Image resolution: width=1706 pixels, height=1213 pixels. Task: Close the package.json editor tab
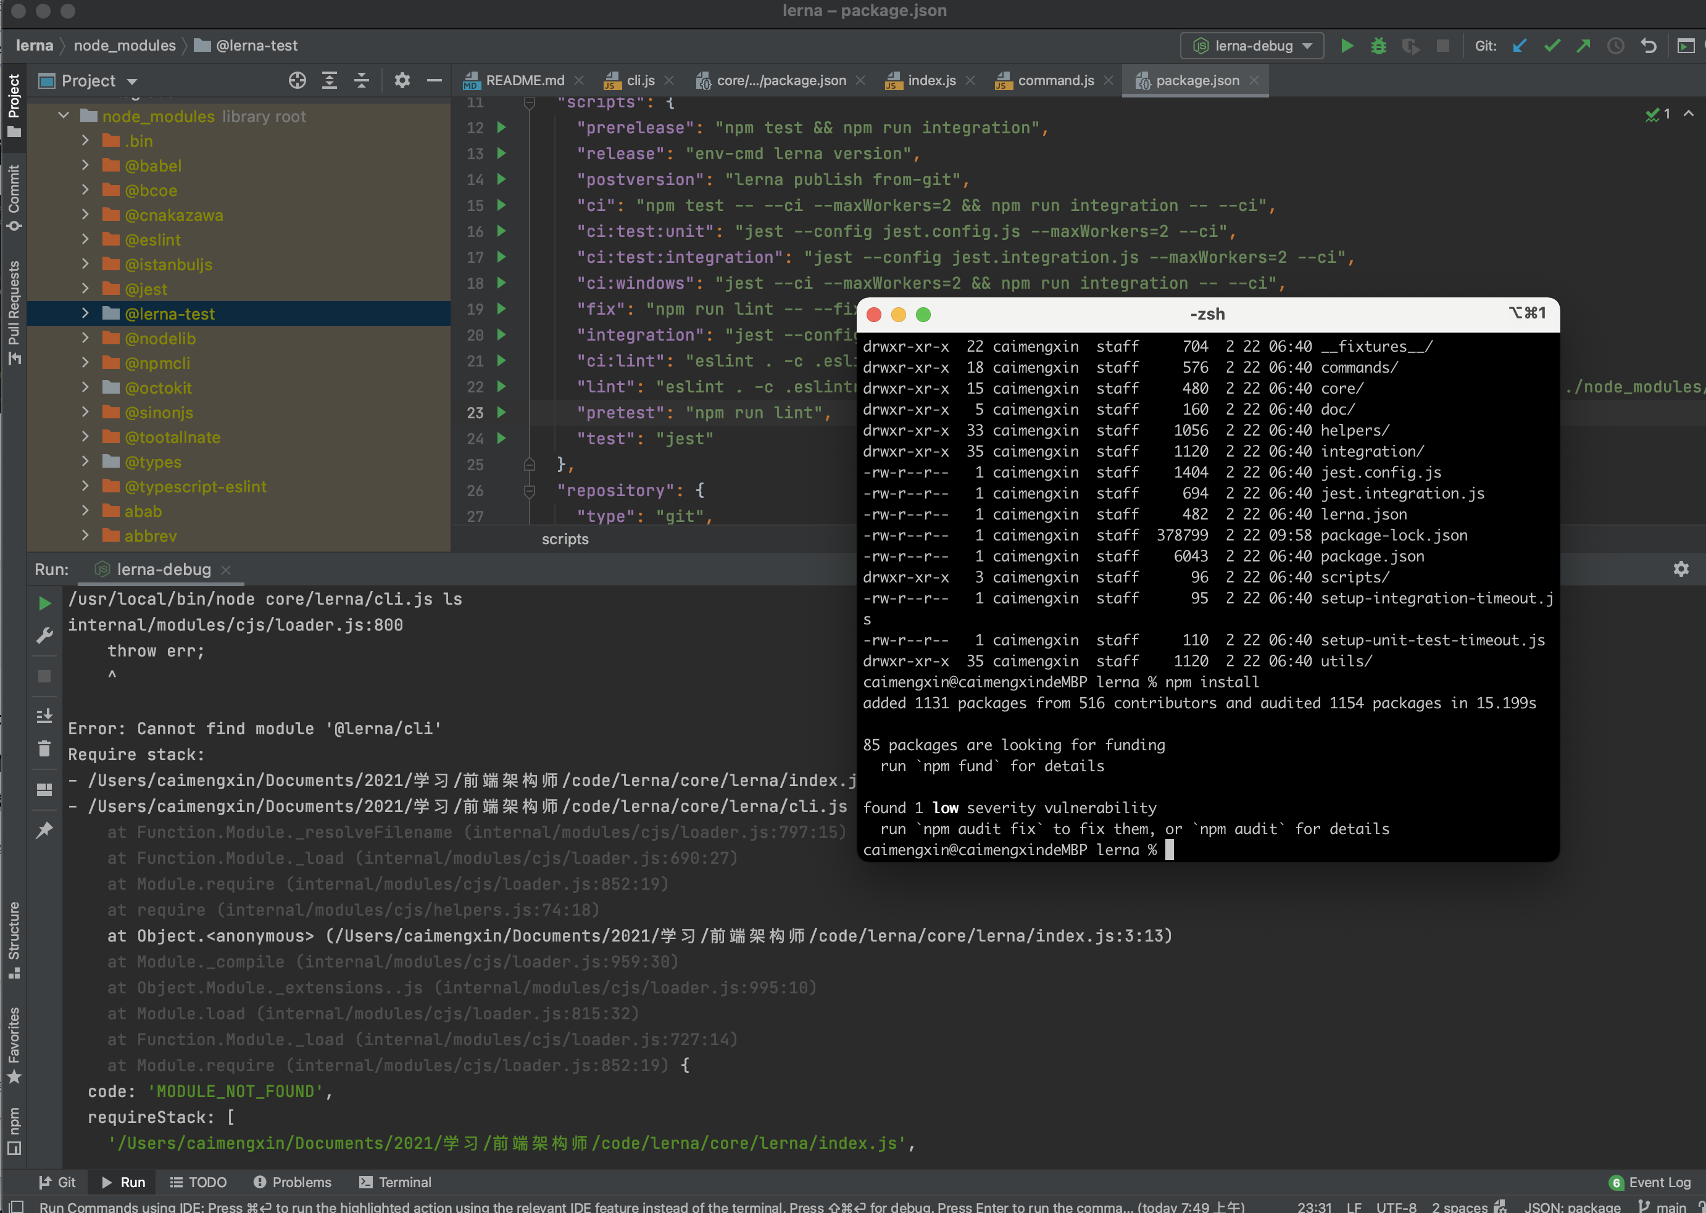pos(1254,81)
